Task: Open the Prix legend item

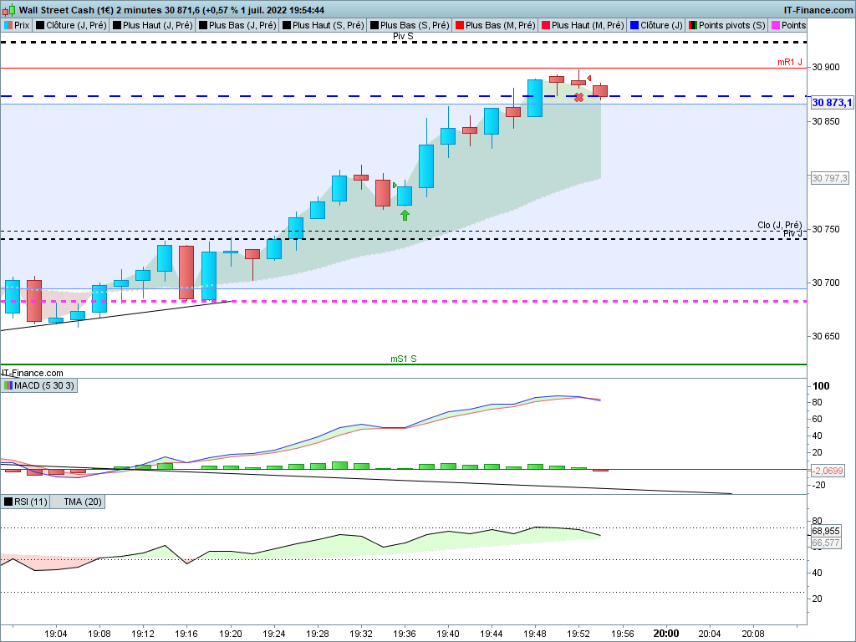Action: pyautogui.click(x=17, y=25)
